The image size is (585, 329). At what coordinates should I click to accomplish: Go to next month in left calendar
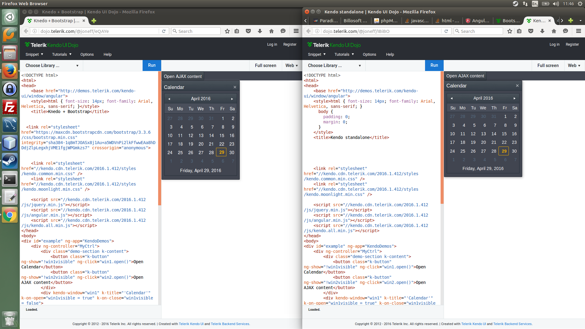click(232, 99)
